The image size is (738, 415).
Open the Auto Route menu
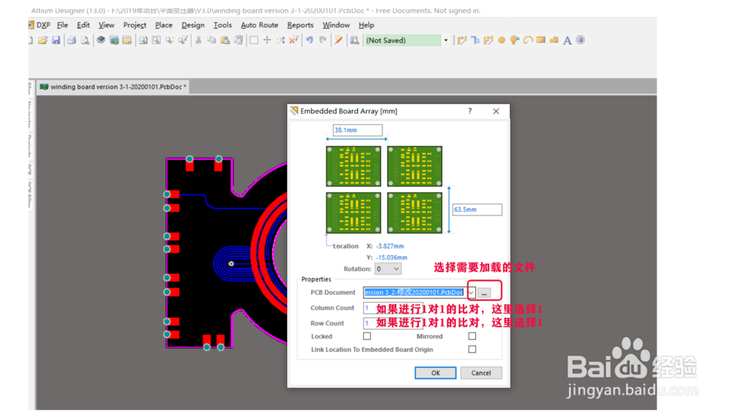click(259, 25)
